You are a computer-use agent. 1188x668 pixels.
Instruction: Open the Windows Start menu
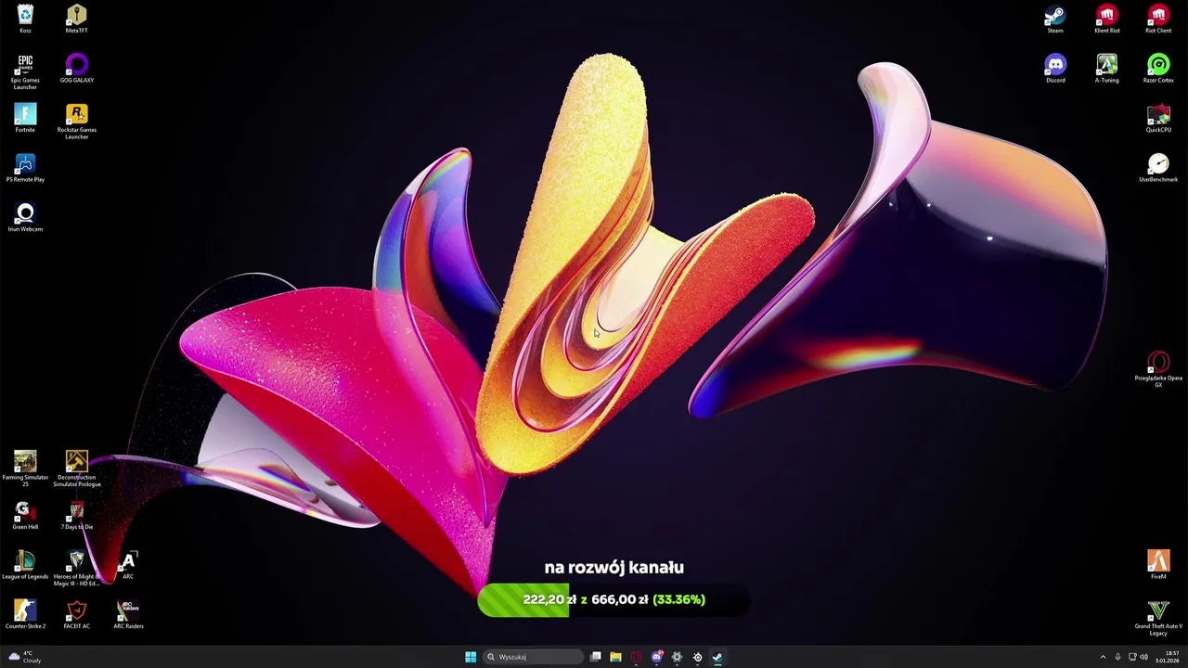(x=471, y=657)
